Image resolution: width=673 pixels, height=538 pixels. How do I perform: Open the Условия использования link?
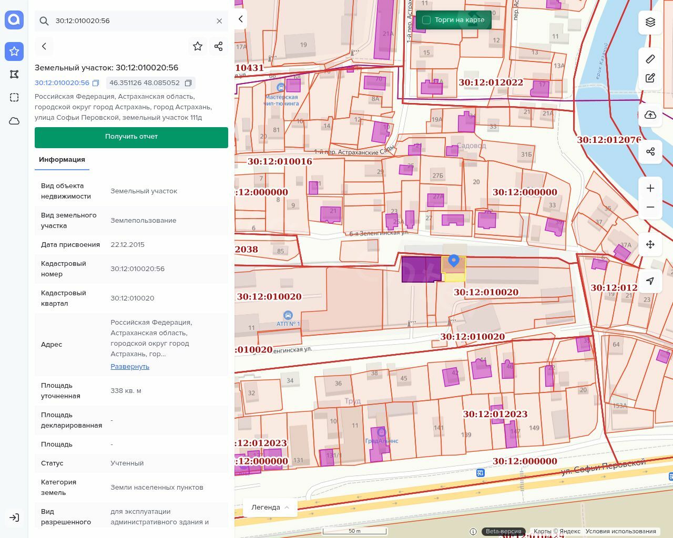[620, 531]
